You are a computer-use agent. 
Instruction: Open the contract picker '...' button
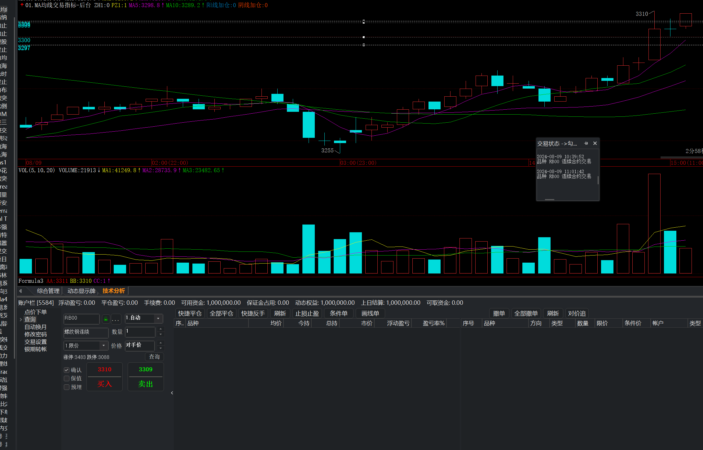116,319
